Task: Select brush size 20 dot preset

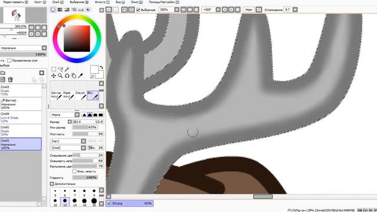Action: [x=94, y=202]
